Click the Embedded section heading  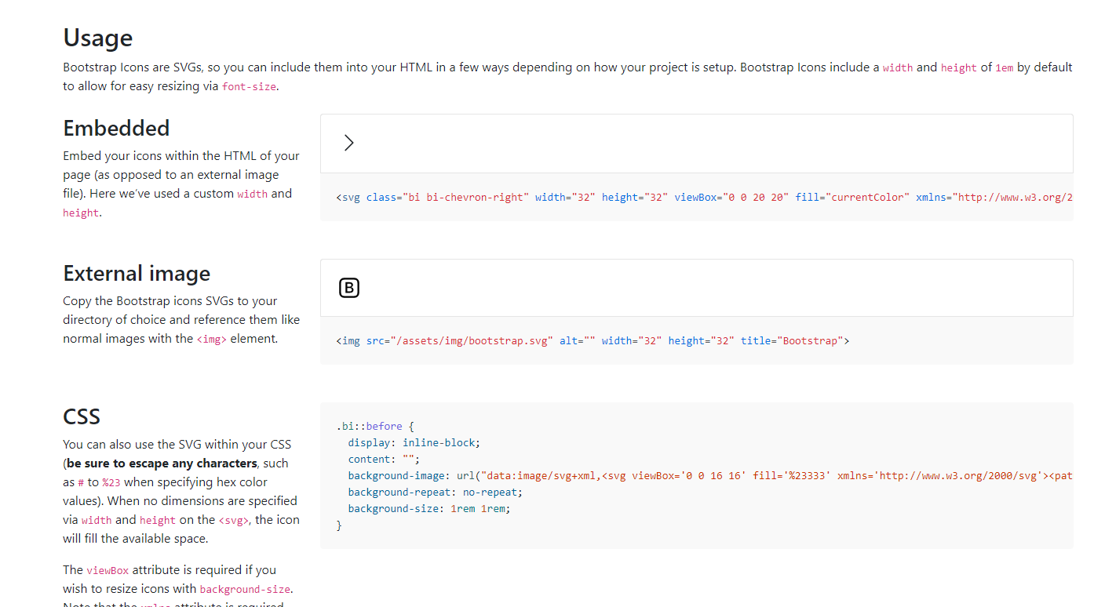[116, 128]
